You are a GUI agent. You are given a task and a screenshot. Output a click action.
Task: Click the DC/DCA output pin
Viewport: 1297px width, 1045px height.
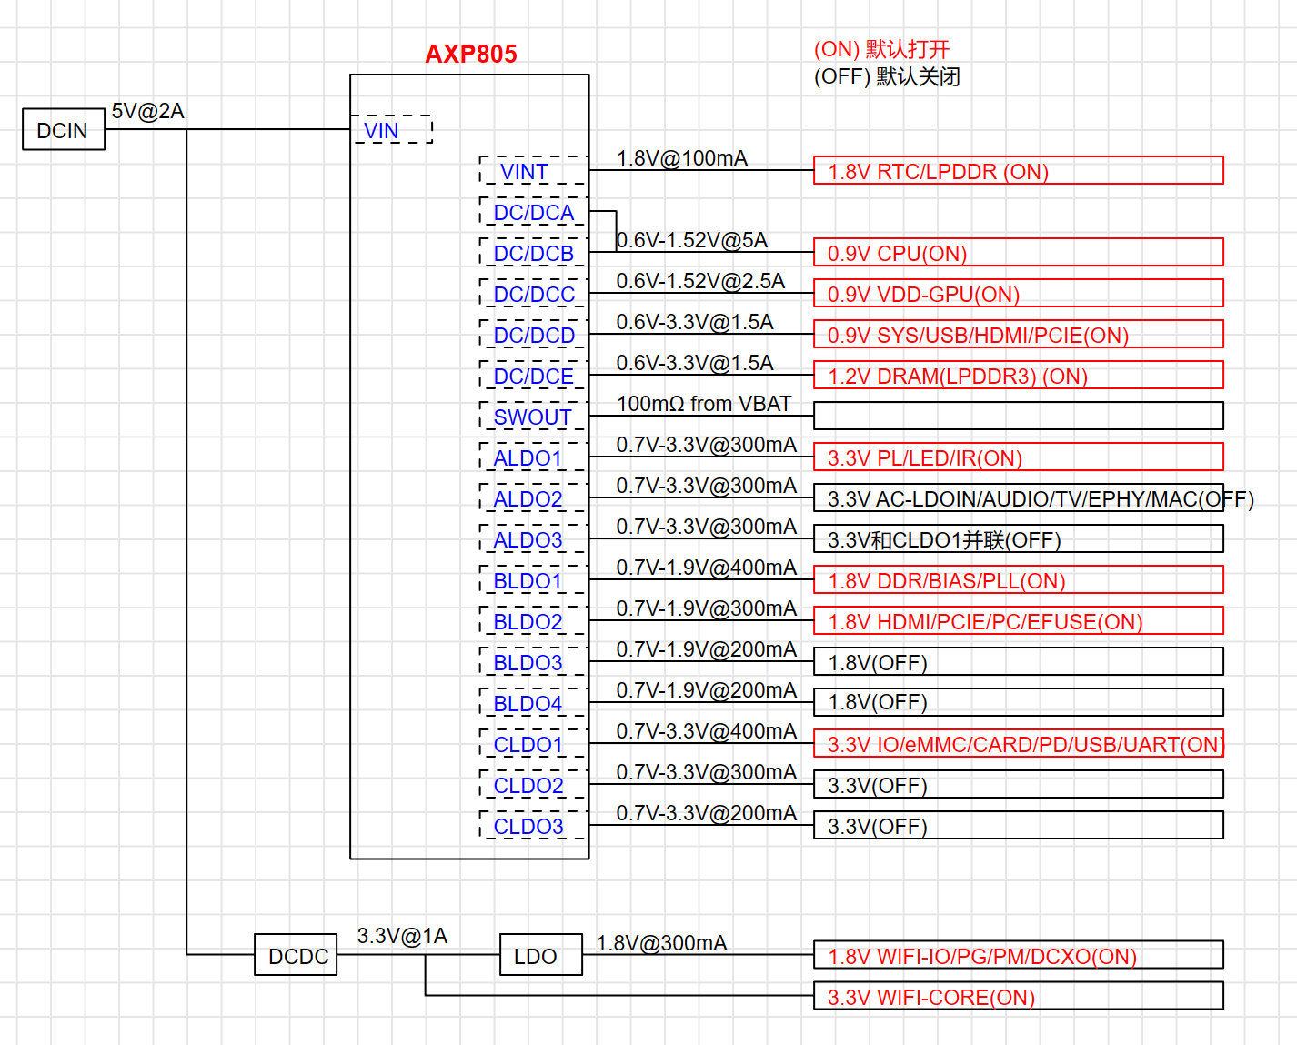point(533,212)
